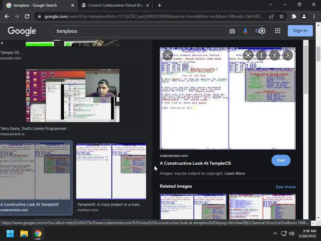The image size is (321, 241).
Task: Open tab search dropdown chevron
Action: [x=271, y=4]
